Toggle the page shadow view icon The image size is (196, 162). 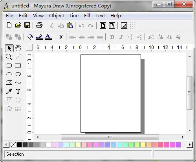click(124, 25)
